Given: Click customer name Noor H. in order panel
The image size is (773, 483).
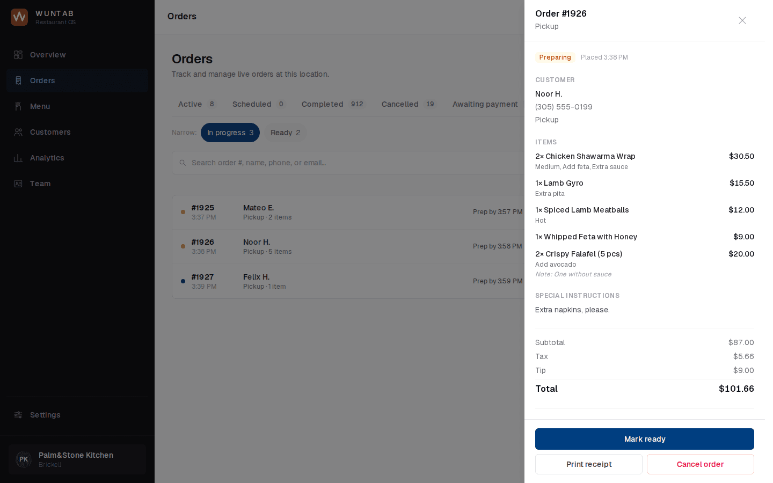Looking at the screenshot, I should click(x=549, y=94).
